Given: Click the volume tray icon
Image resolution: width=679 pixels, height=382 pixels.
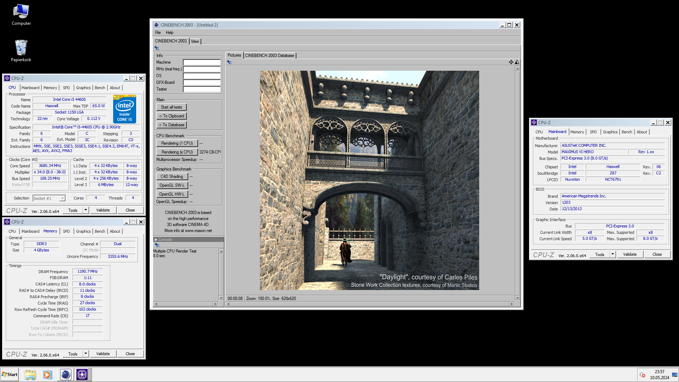Looking at the screenshot, I should (643, 375).
